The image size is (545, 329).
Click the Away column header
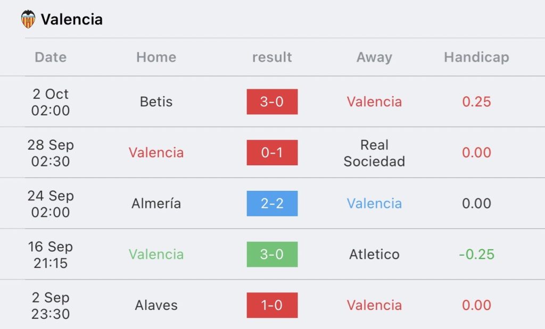pyautogui.click(x=374, y=57)
